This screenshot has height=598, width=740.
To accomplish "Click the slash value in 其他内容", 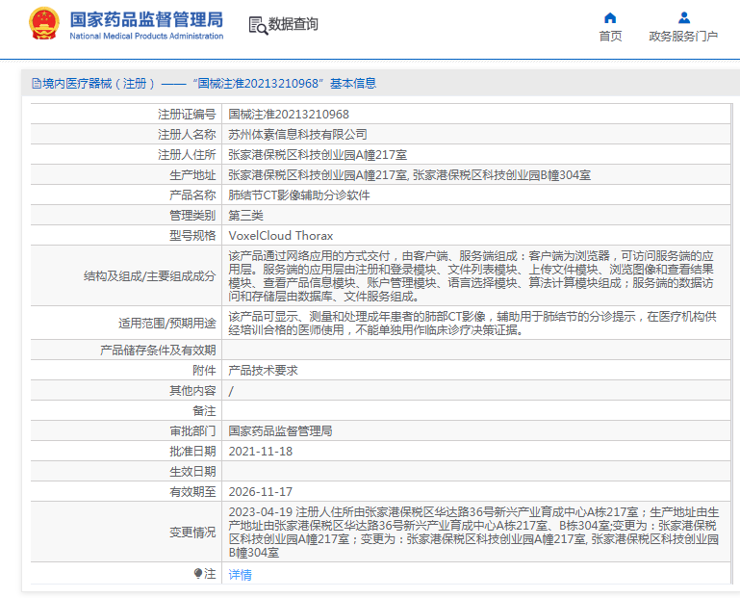I will pos(231,391).
